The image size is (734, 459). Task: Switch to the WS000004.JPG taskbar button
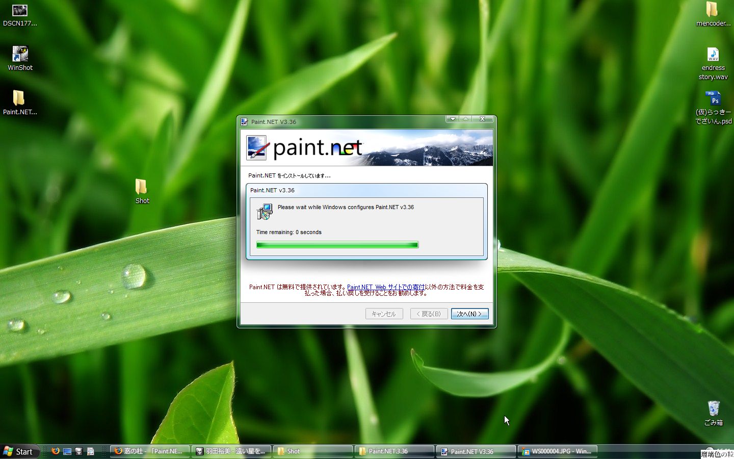pyautogui.click(x=558, y=451)
